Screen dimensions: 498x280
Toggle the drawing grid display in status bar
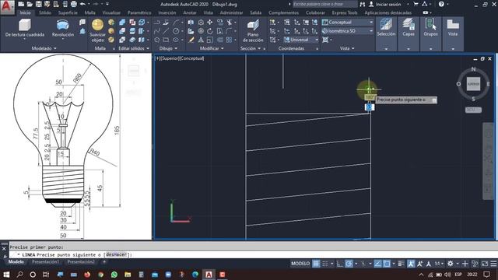tap(316, 264)
